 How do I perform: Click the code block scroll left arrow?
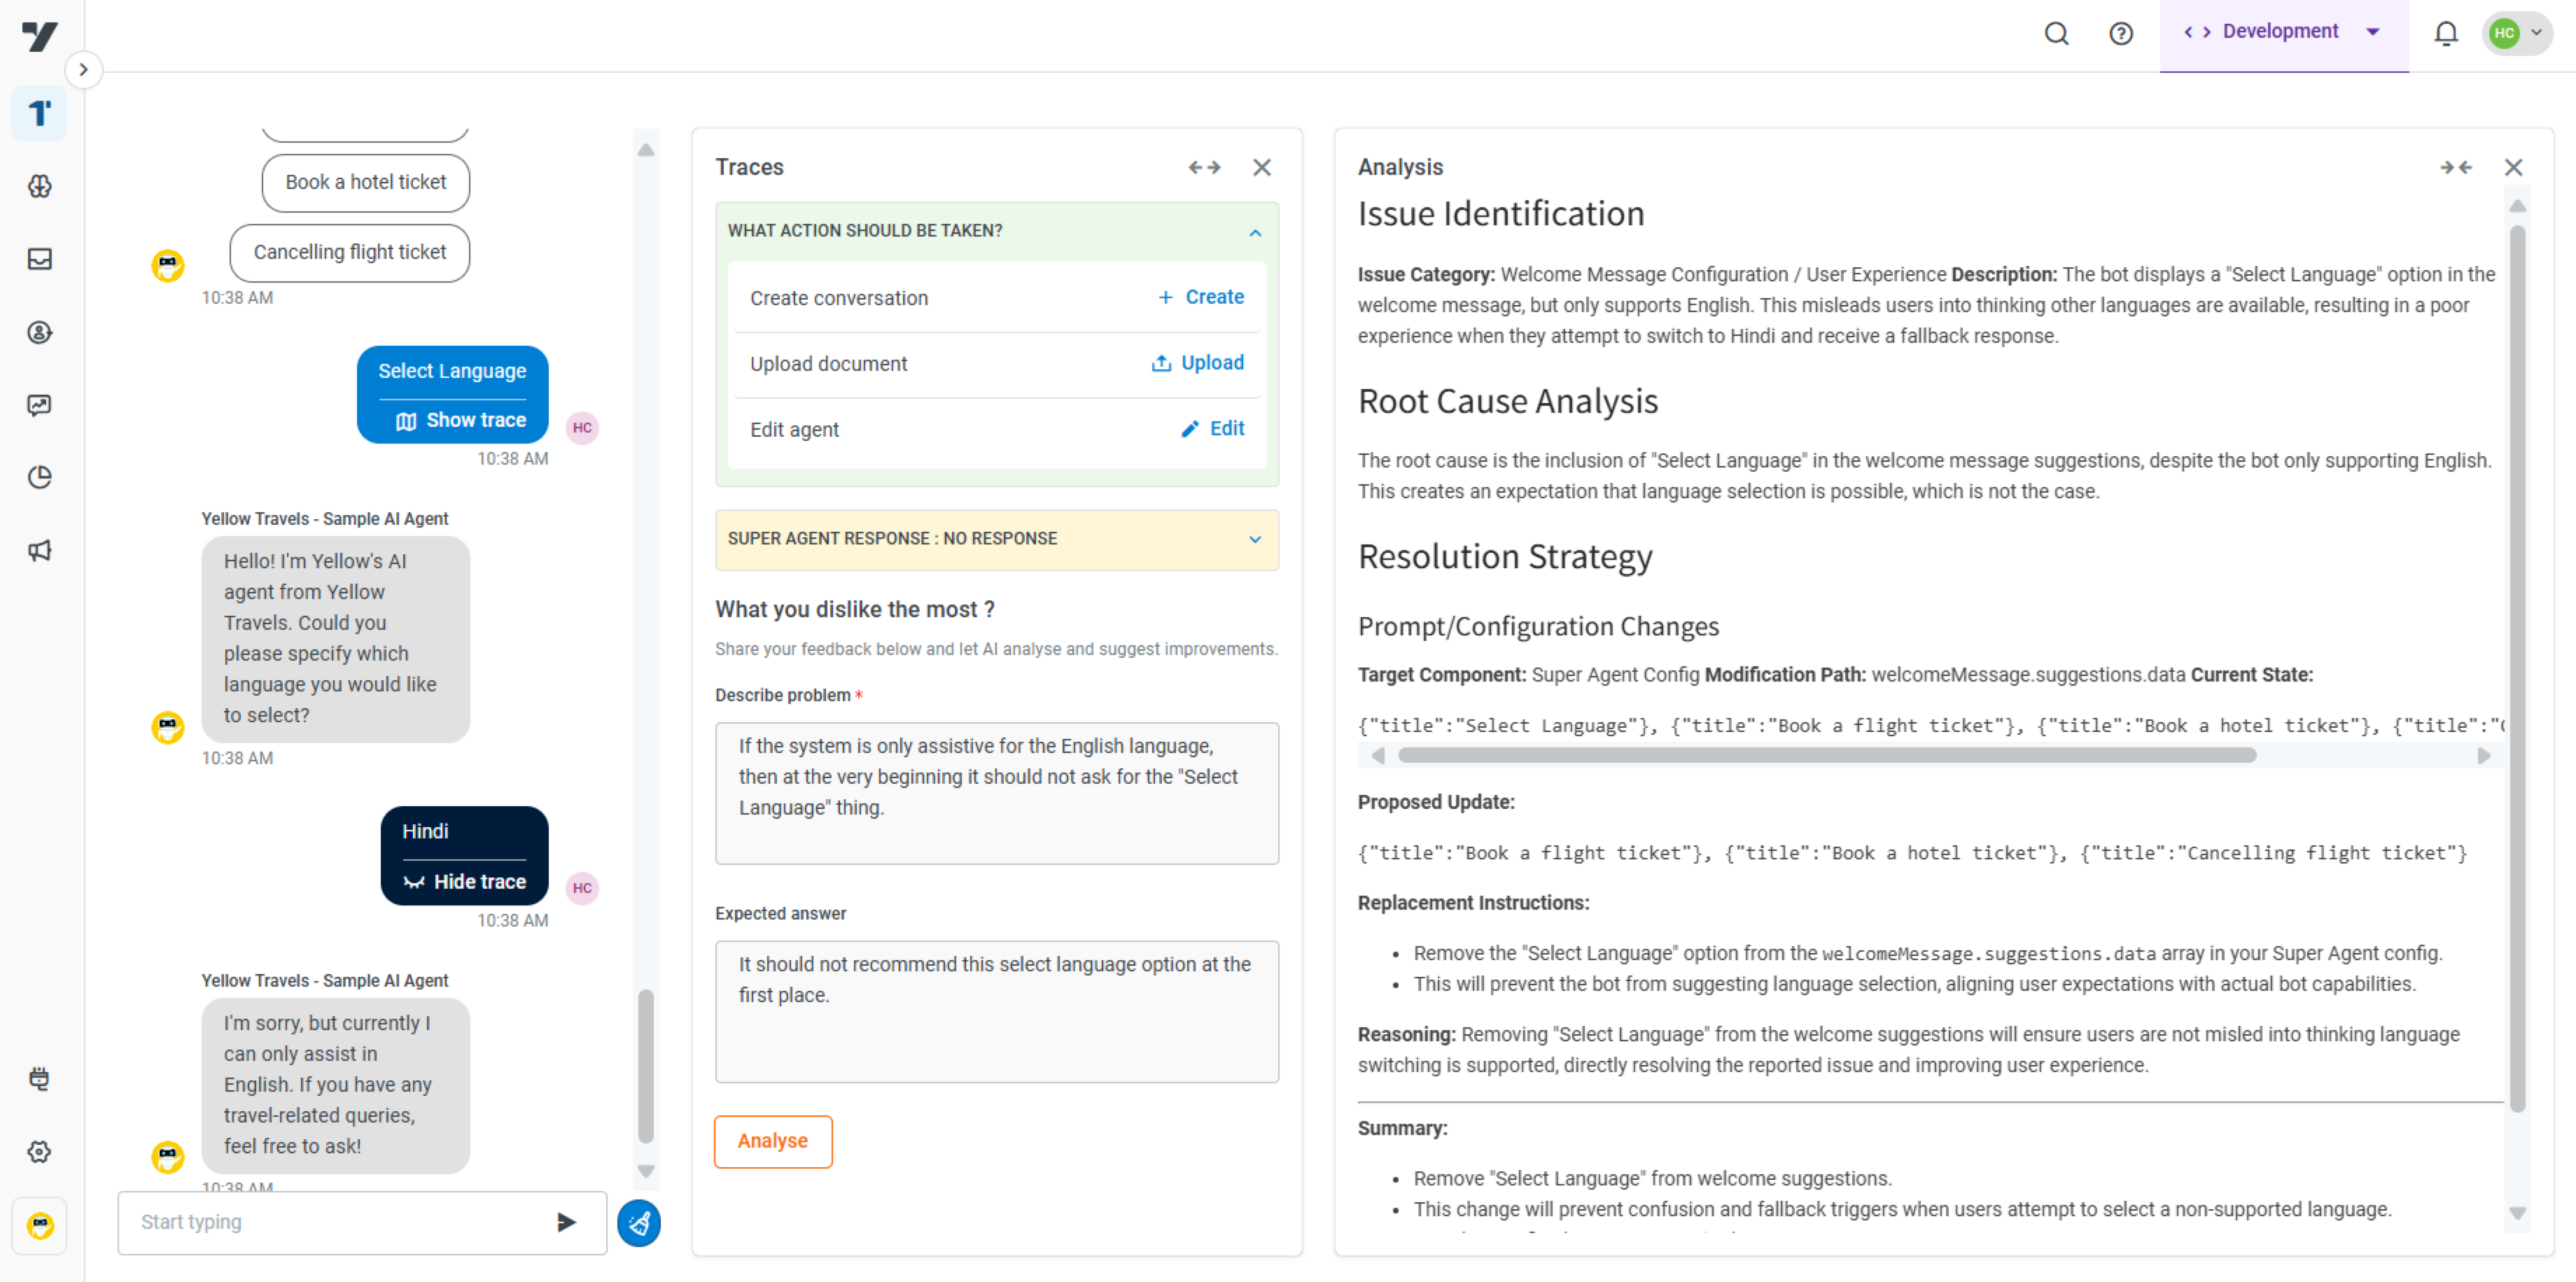[1378, 756]
